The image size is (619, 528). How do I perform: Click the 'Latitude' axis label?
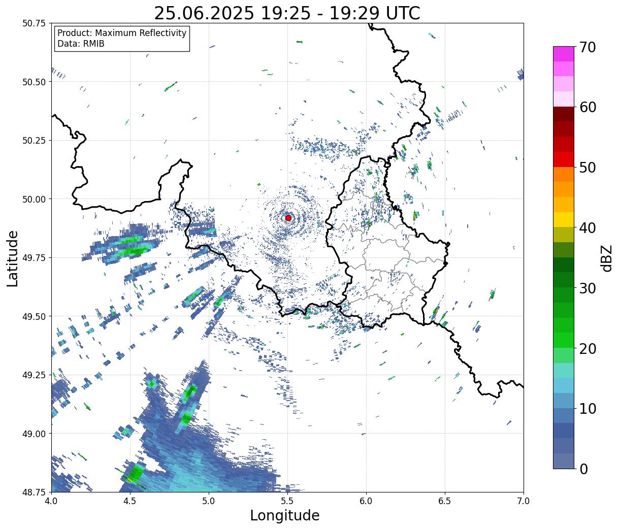click(x=13, y=258)
